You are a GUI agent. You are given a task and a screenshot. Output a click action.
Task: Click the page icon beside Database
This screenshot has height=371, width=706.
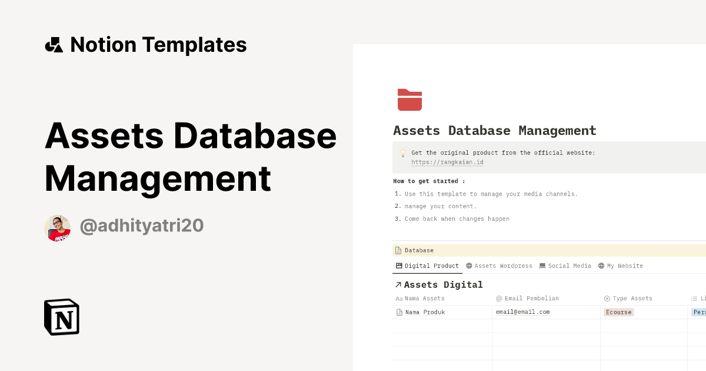[398, 250]
